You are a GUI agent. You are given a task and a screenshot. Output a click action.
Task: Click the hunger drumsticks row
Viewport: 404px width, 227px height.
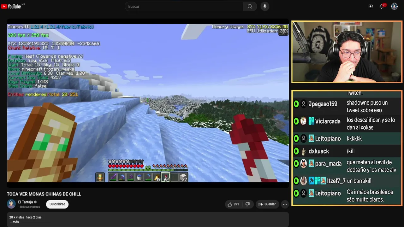tap(170, 166)
